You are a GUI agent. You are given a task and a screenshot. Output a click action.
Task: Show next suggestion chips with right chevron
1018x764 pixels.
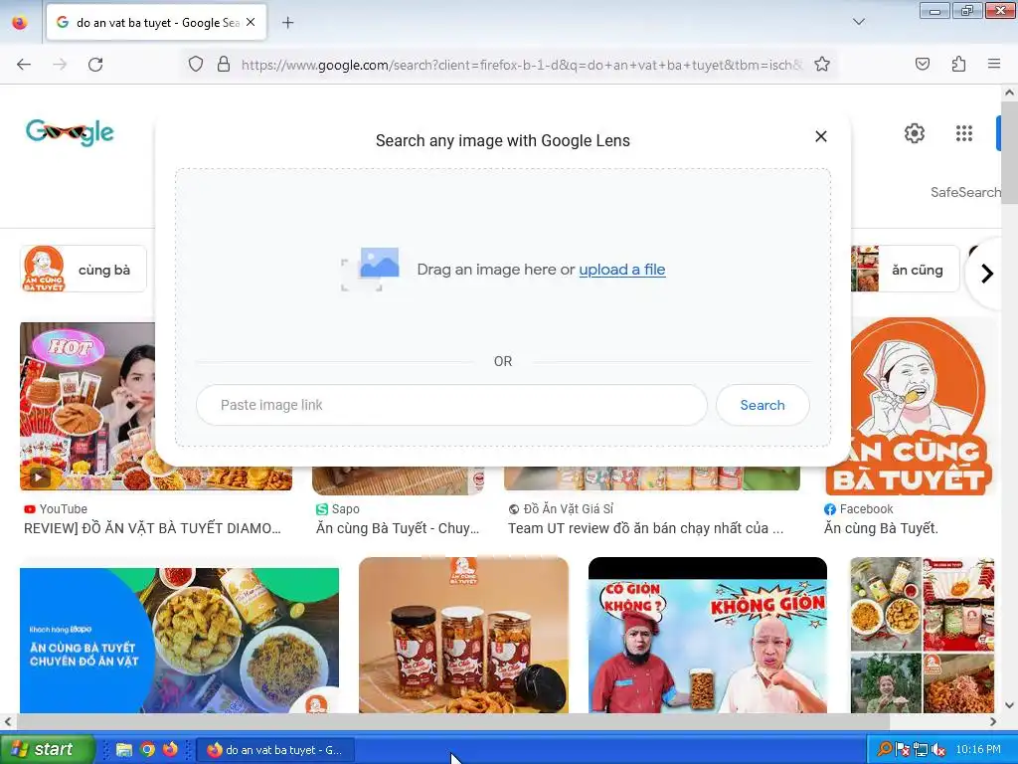coord(987,274)
